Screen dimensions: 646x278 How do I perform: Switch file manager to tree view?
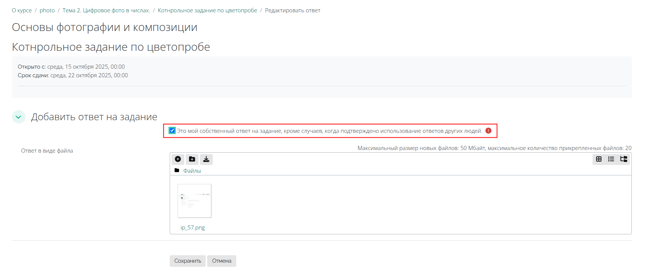(624, 159)
